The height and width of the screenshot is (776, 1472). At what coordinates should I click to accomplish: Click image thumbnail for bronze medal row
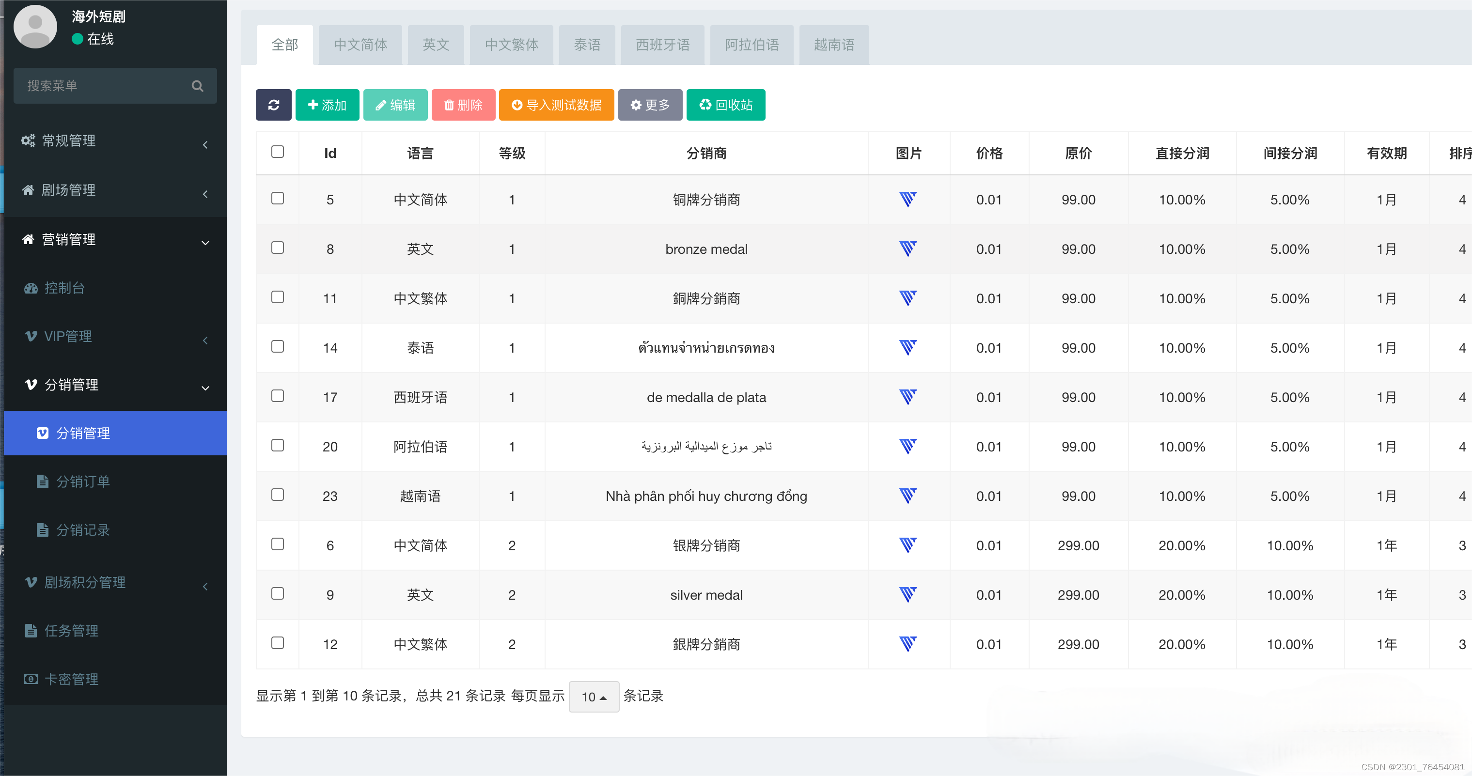908,249
